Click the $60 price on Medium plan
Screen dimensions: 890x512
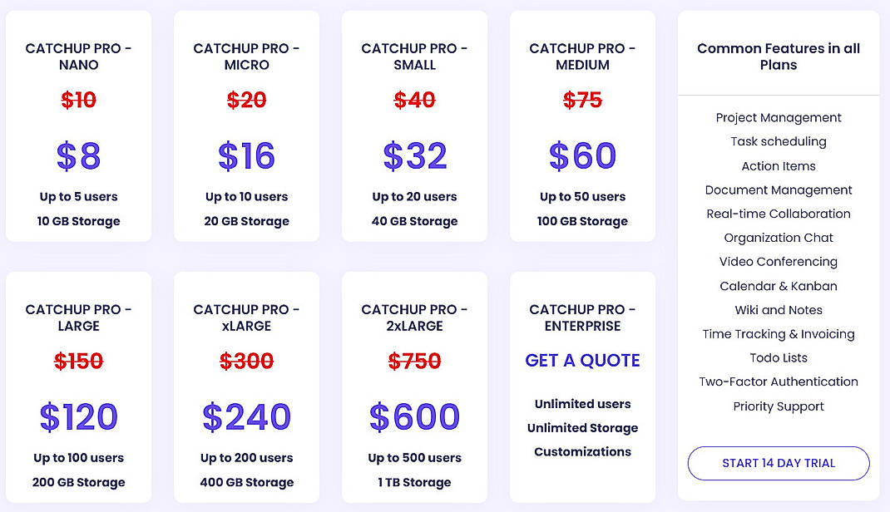[582, 157]
